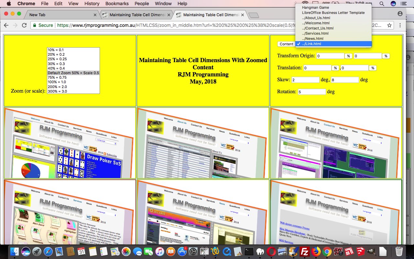Click the Content button
Image resolution: width=414 pixels, height=259 pixels.
point(286,44)
